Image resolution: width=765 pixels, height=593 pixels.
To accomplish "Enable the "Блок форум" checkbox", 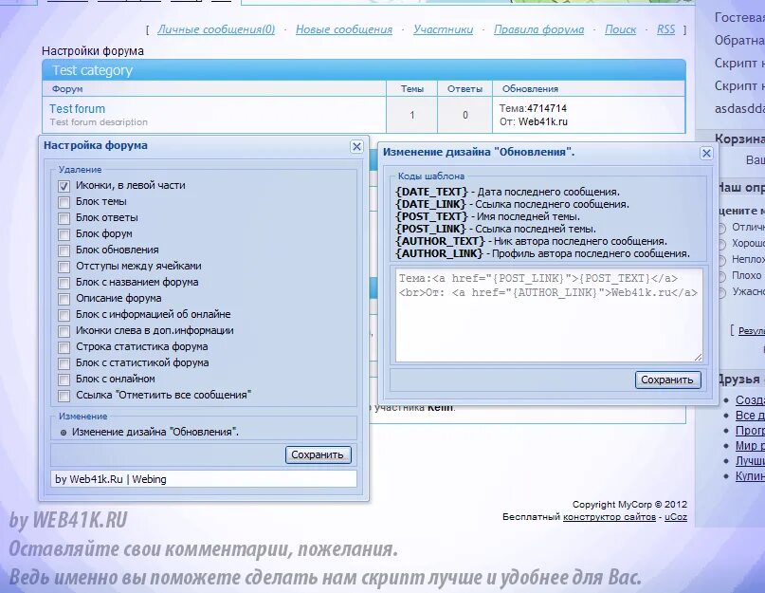I will [x=64, y=234].
